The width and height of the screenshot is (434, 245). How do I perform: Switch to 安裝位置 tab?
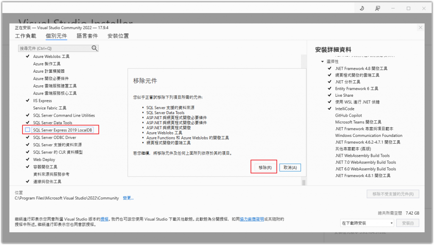point(118,36)
